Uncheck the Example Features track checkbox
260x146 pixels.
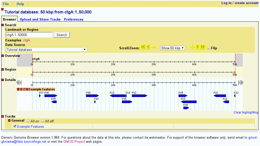click(15, 126)
